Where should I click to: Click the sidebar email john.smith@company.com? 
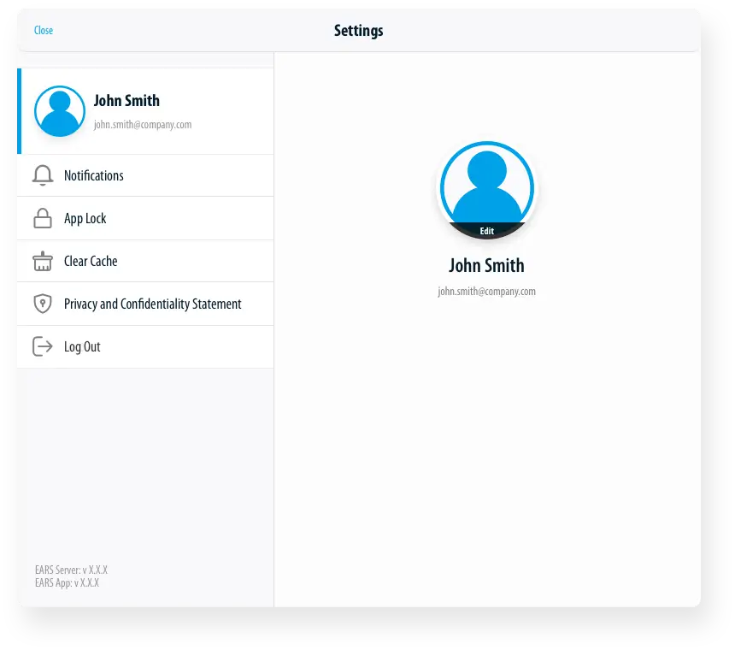(143, 125)
